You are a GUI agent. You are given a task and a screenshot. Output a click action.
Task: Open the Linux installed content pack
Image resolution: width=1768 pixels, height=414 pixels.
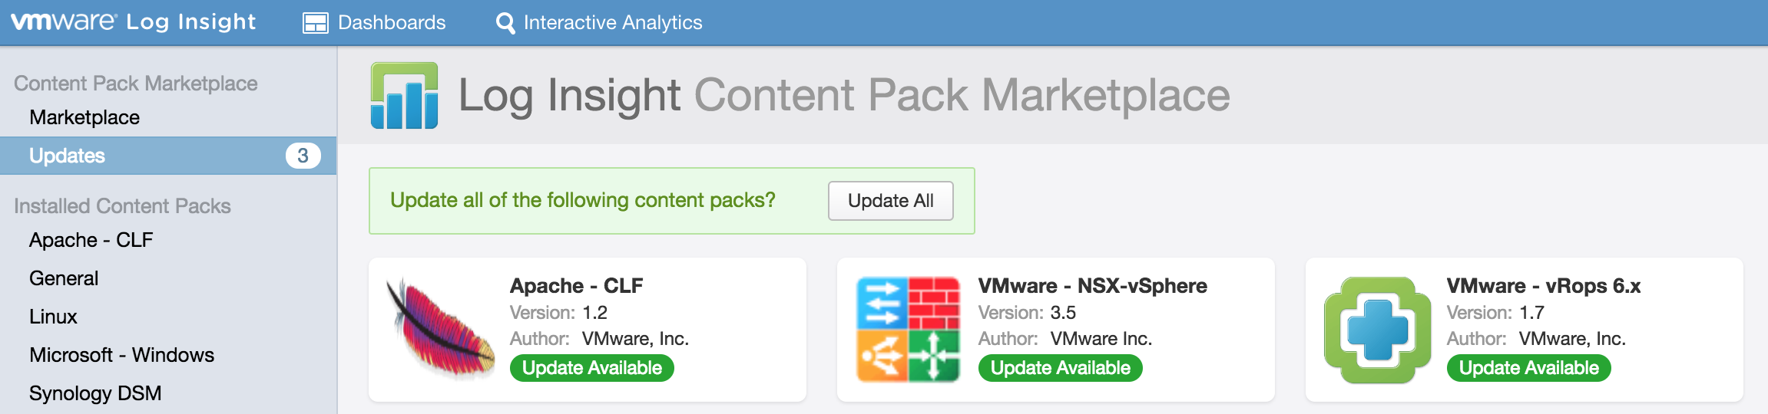(54, 317)
